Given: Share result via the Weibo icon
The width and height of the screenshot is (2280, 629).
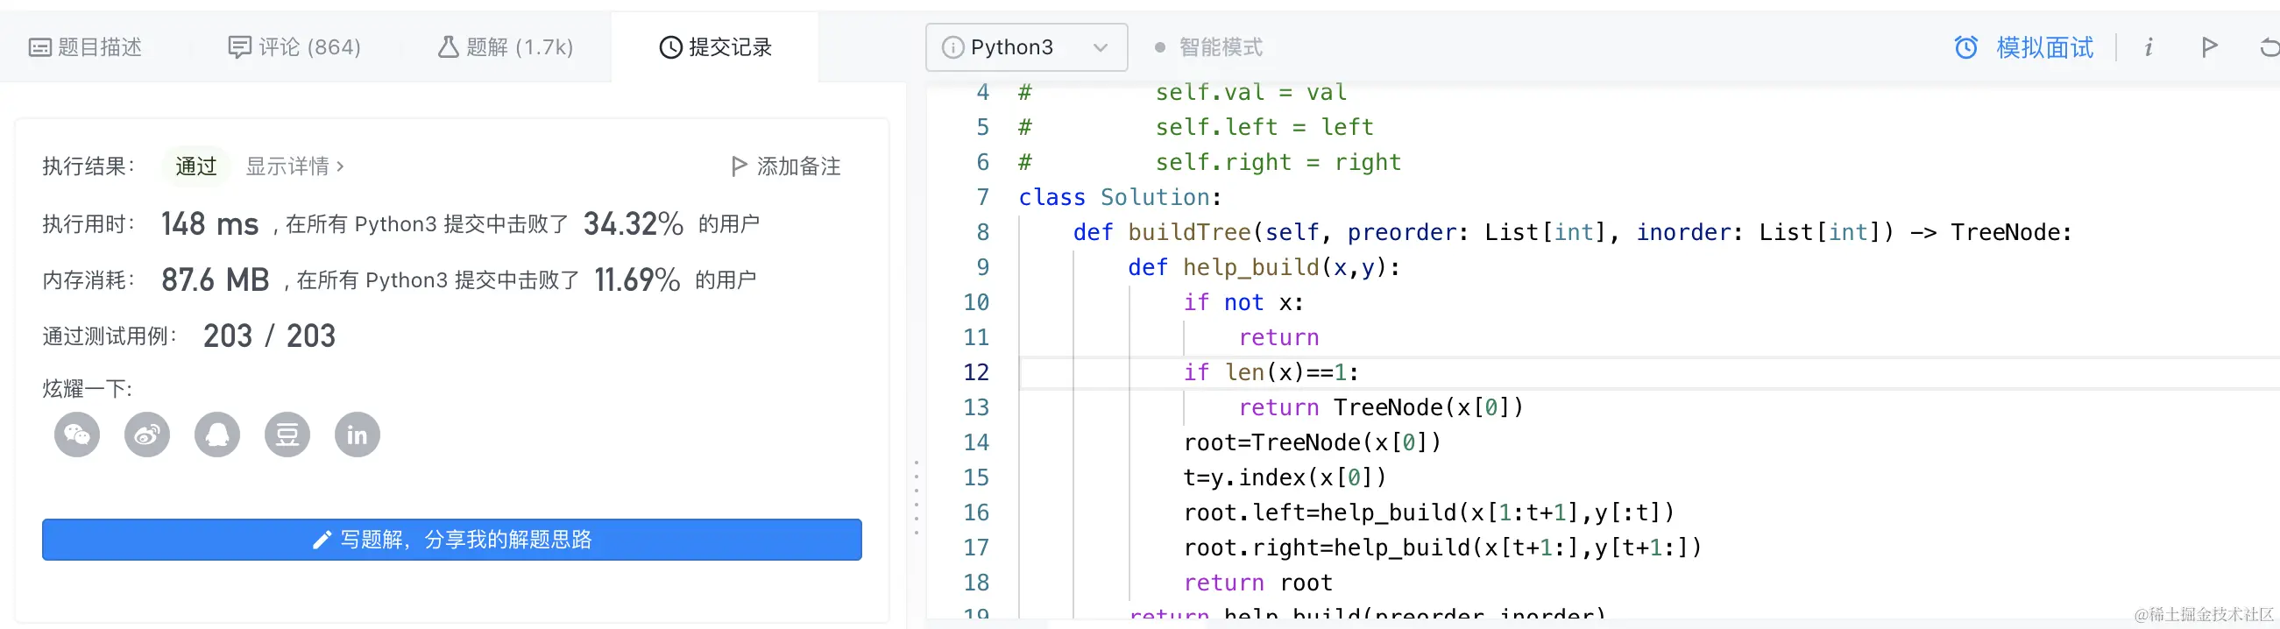Looking at the screenshot, I should [147, 435].
